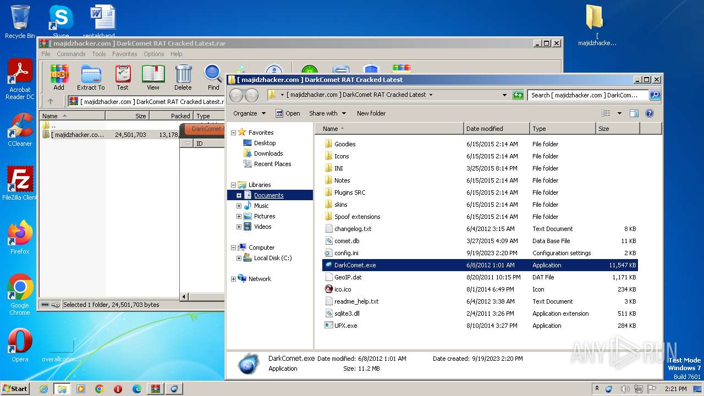Open WinRAR Options menu
Image resolution: width=704 pixels, height=396 pixels.
[x=154, y=54]
